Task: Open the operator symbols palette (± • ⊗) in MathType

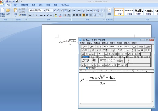Action: pos(106,47)
